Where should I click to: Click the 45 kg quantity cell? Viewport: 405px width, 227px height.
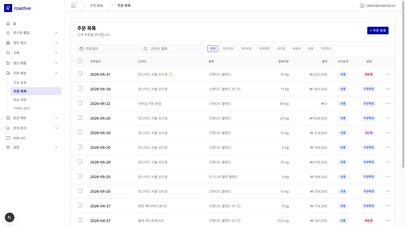[x=284, y=104]
